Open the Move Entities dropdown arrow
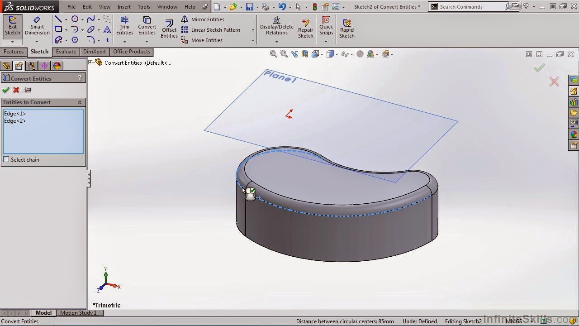 click(253, 40)
